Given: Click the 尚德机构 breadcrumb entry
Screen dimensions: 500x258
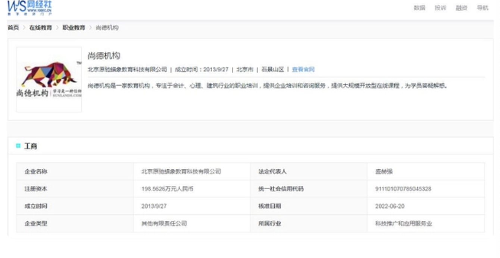Looking at the screenshot, I should [x=107, y=28].
